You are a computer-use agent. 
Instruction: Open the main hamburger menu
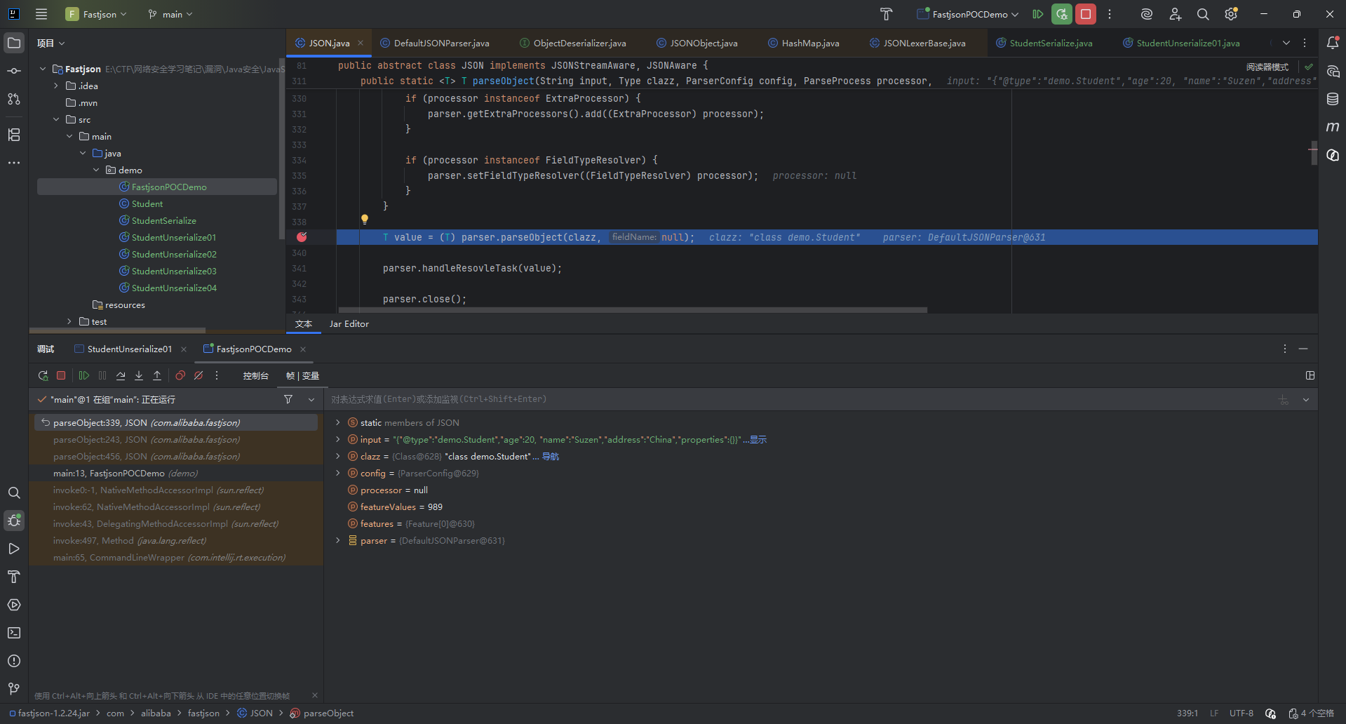click(41, 14)
